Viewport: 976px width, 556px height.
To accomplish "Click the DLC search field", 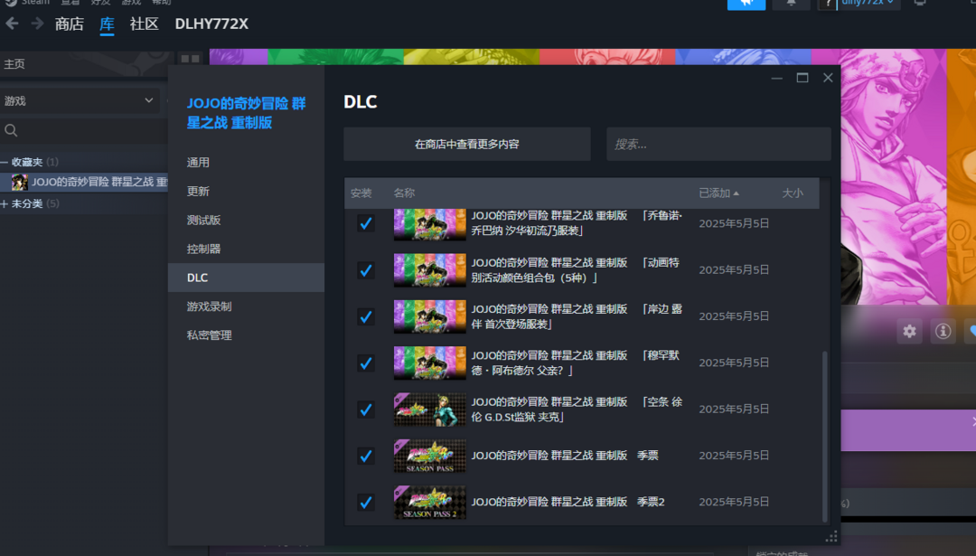I will pos(719,144).
